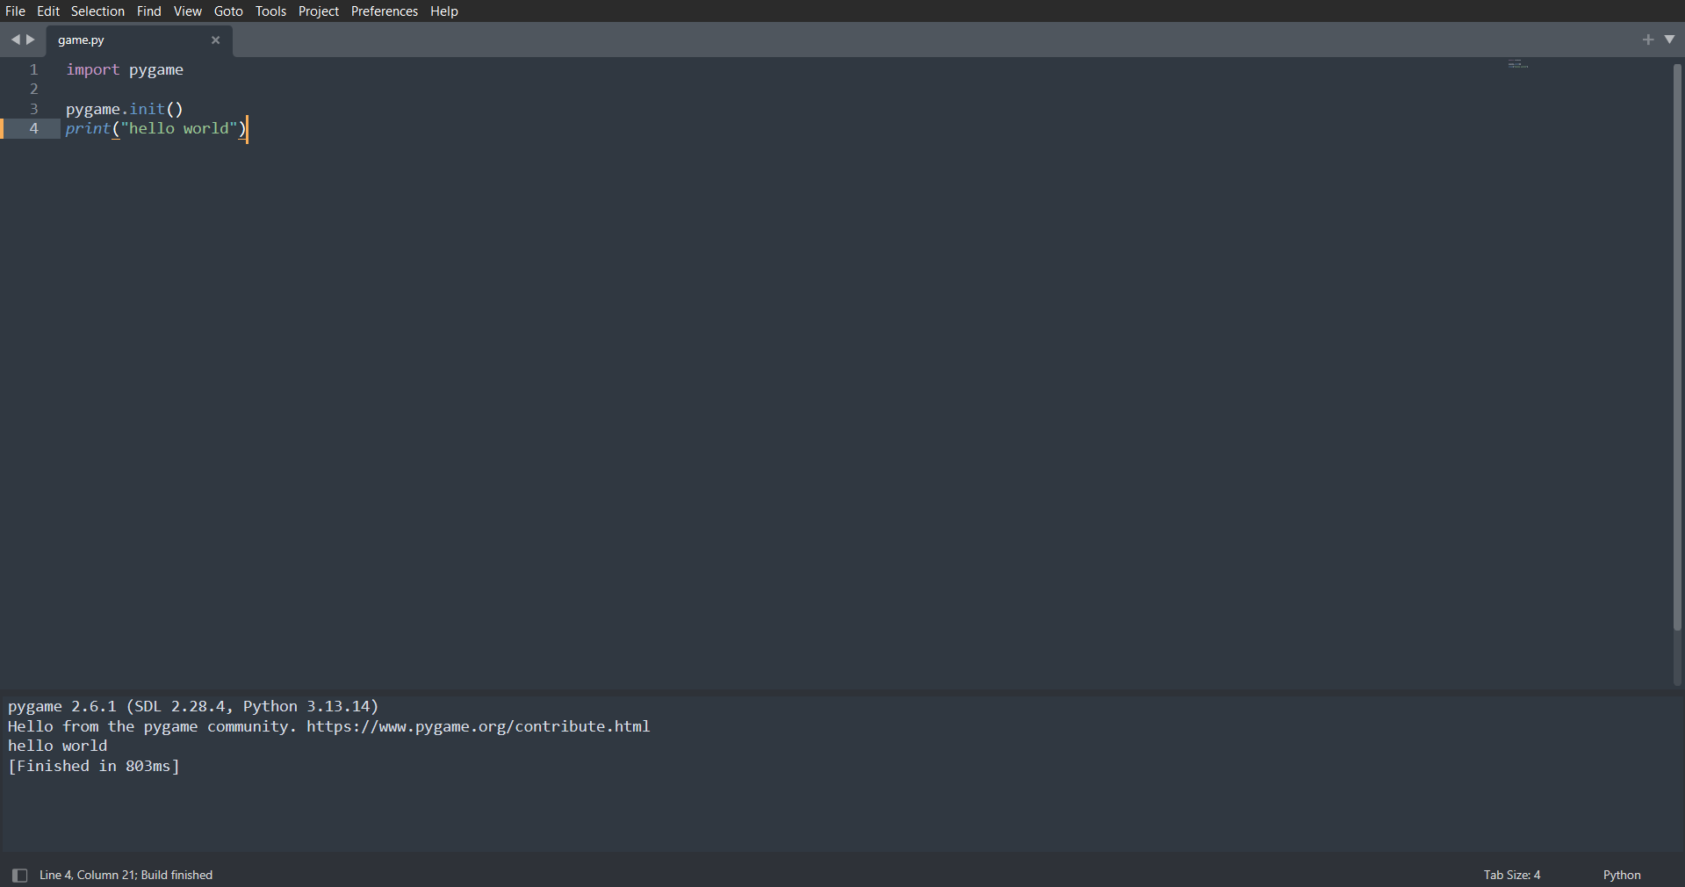Click the new tab plus icon
The image size is (1685, 887).
point(1648,40)
